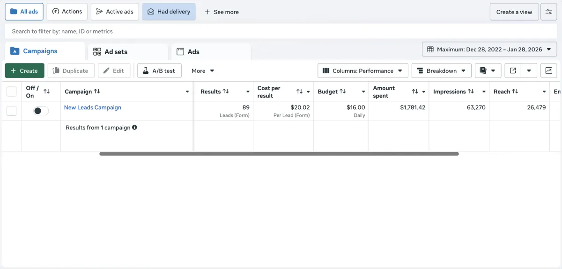
Task: Click the A/B test flask button
Action: (x=159, y=71)
